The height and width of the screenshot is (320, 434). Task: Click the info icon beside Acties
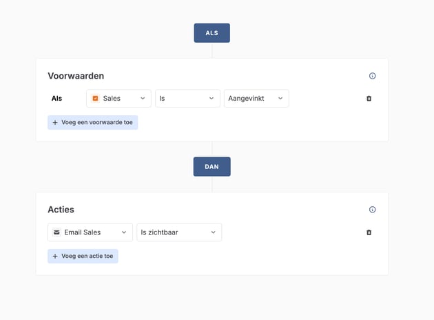373,210
